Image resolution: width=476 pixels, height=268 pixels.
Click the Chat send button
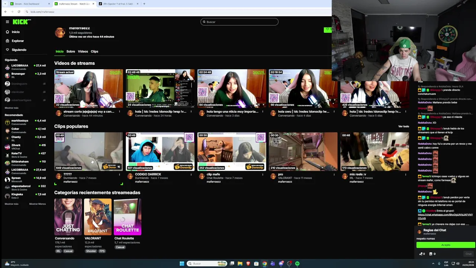tap(469, 254)
